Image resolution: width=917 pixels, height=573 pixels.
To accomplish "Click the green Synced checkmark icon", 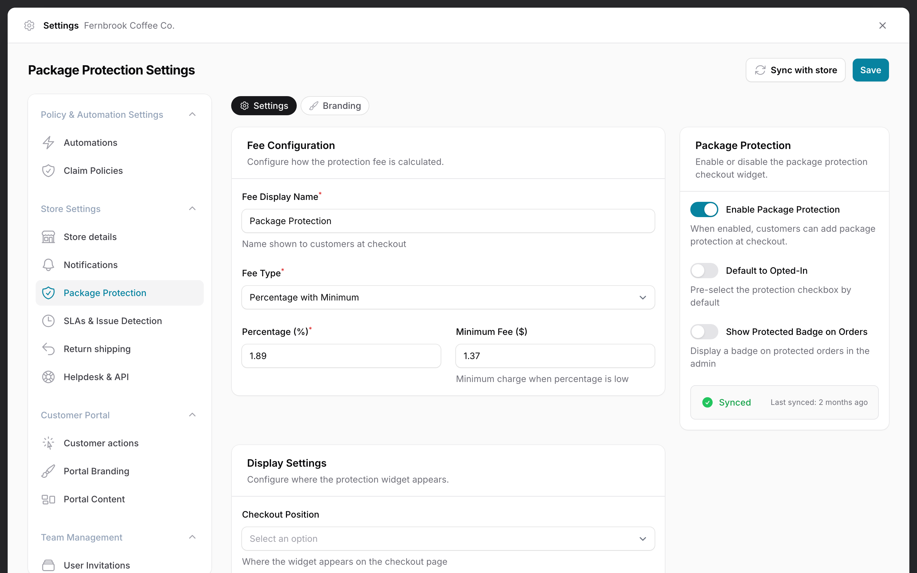I will pyautogui.click(x=707, y=402).
